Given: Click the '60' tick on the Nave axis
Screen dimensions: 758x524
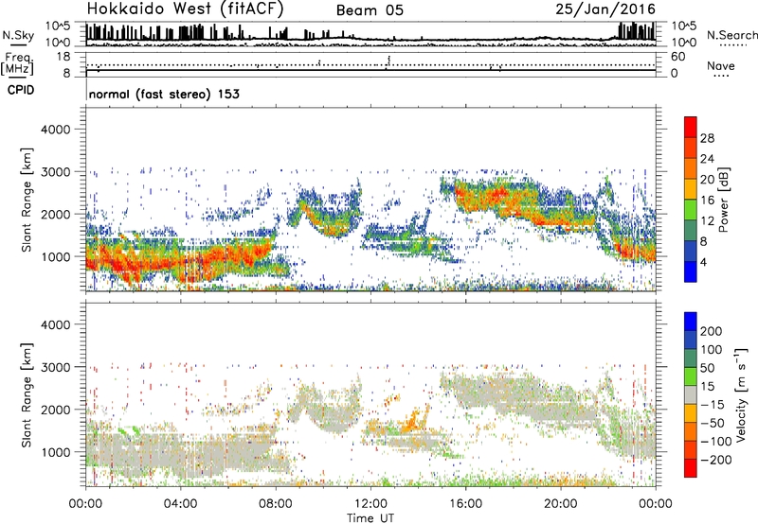Looking at the screenshot, I should click(677, 57).
